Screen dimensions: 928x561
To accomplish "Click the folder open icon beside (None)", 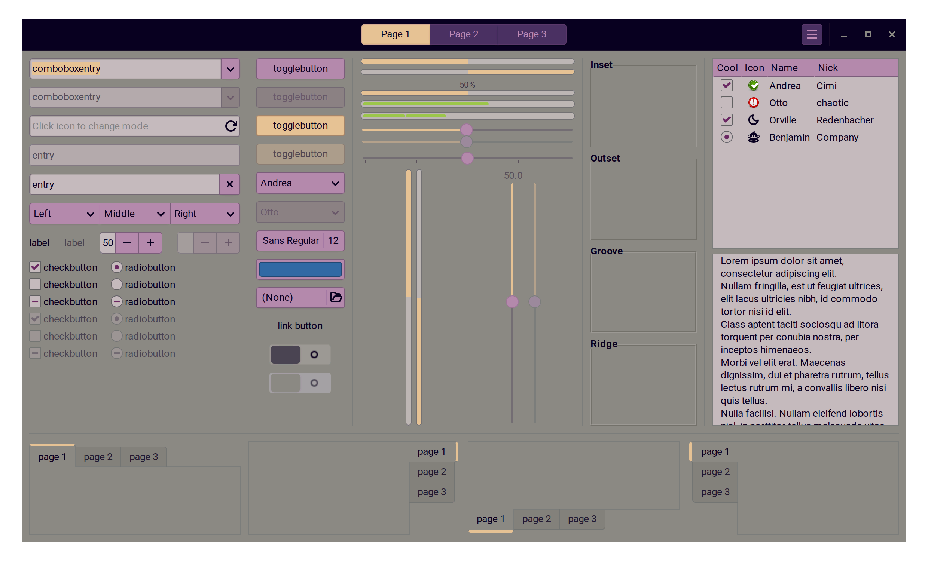I will tap(335, 297).
